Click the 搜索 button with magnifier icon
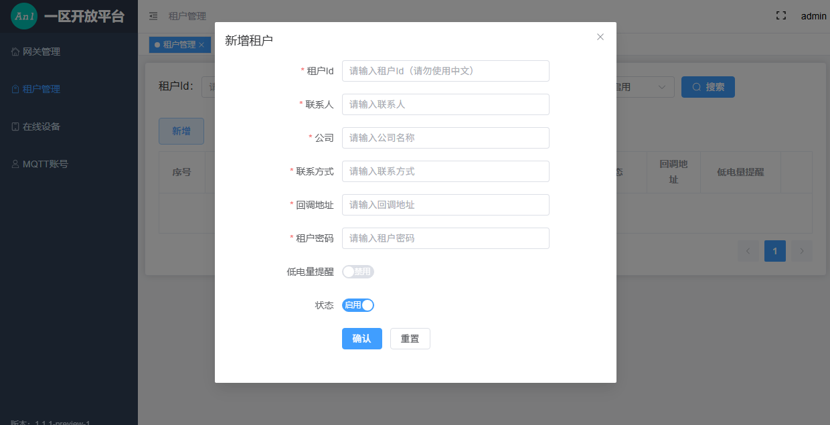Image resolution: width=830 pixels, height=425 pixels. tap(708, 87)
